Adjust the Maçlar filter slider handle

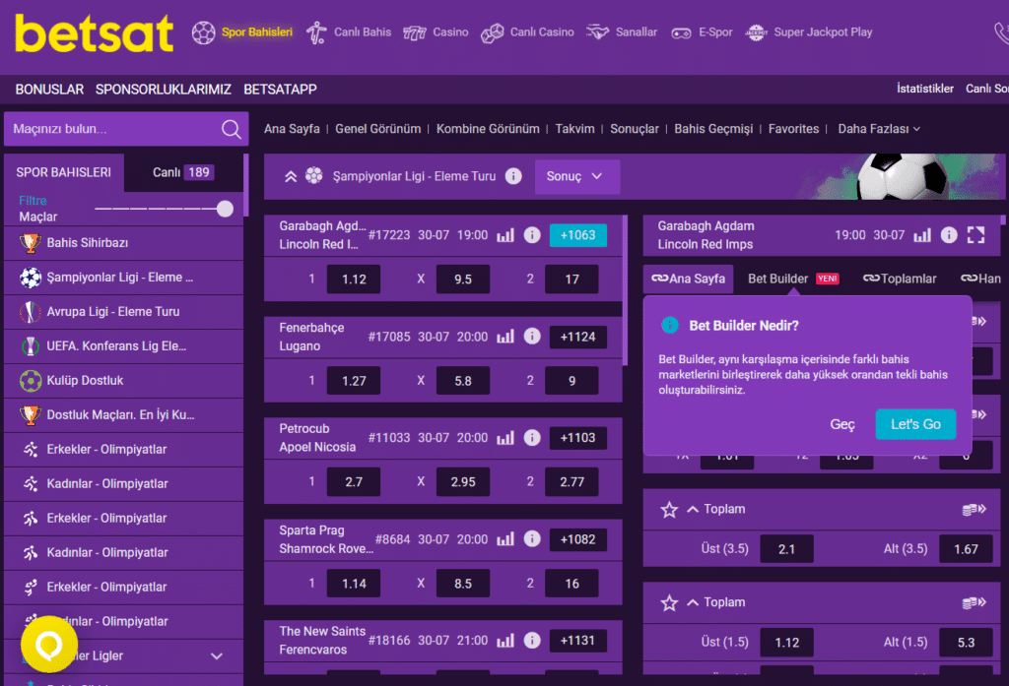tap(225, 209)
